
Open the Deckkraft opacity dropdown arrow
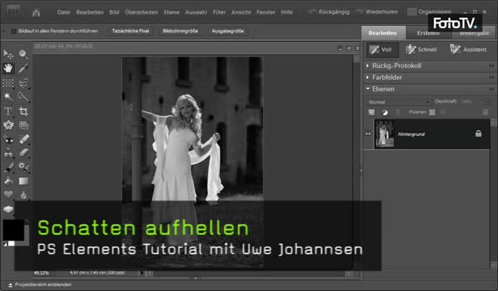click(x=487, y=101)
